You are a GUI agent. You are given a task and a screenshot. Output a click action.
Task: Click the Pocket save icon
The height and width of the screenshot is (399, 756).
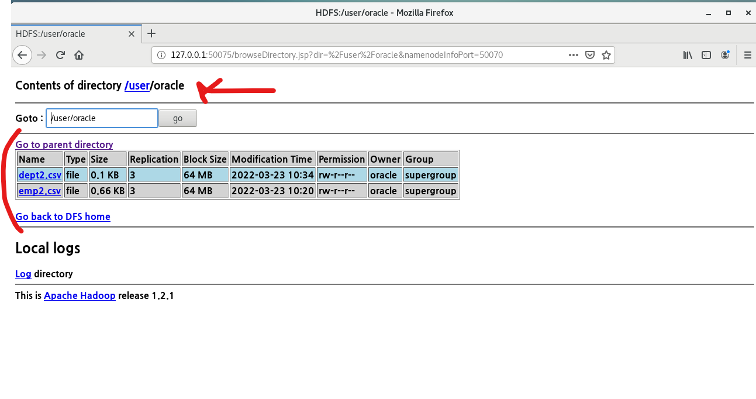tap(591, 55)
